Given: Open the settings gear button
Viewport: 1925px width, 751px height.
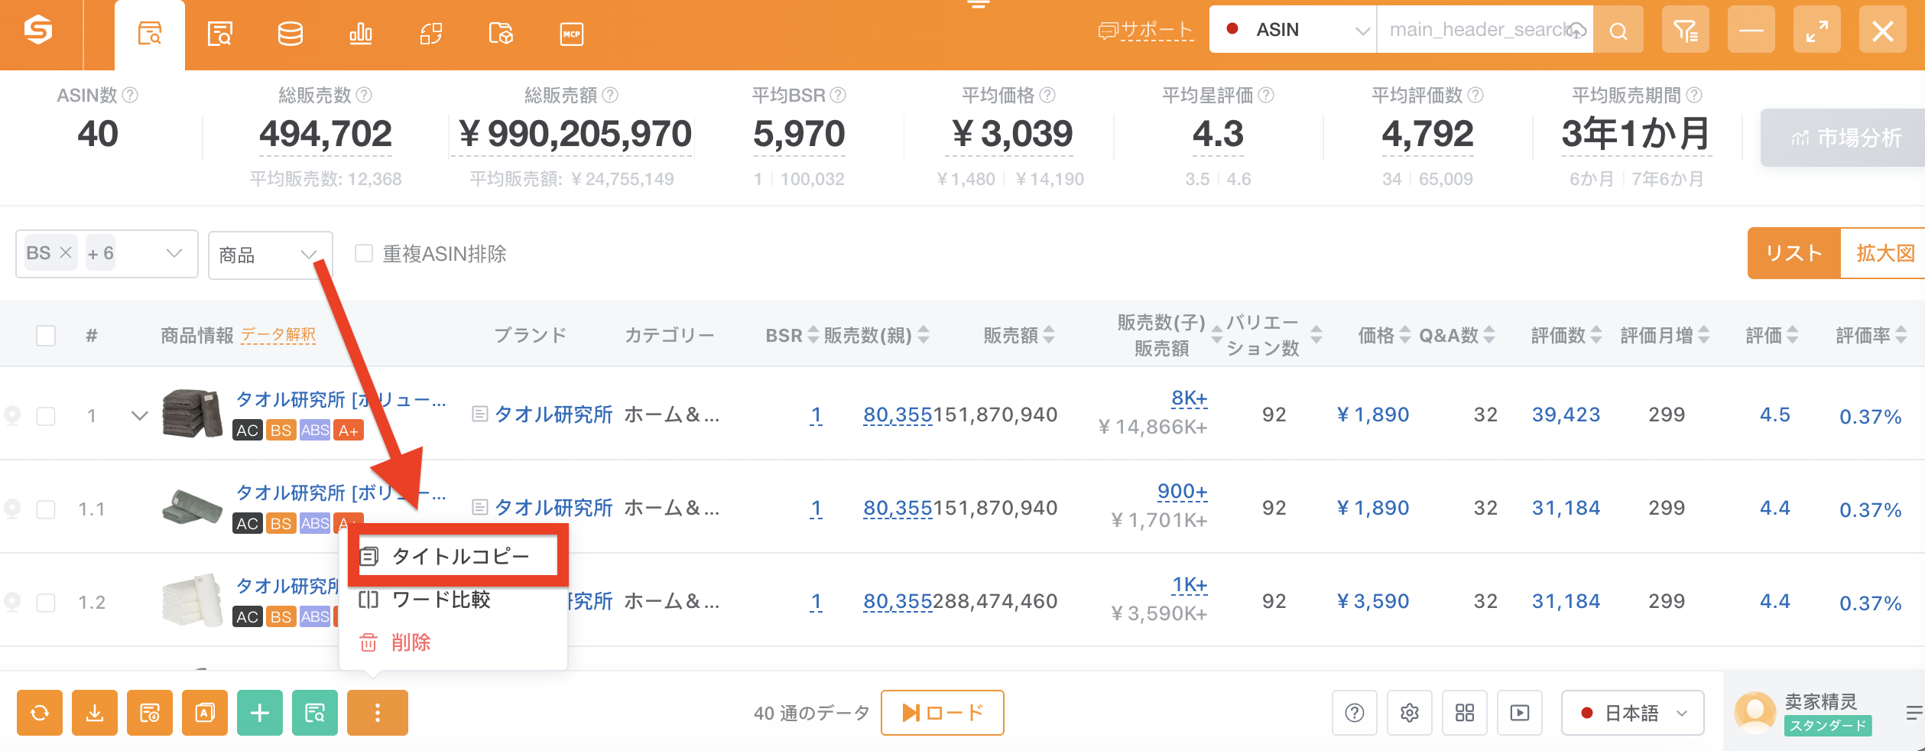Looking at the screenshot, I should coord(1410,713).
